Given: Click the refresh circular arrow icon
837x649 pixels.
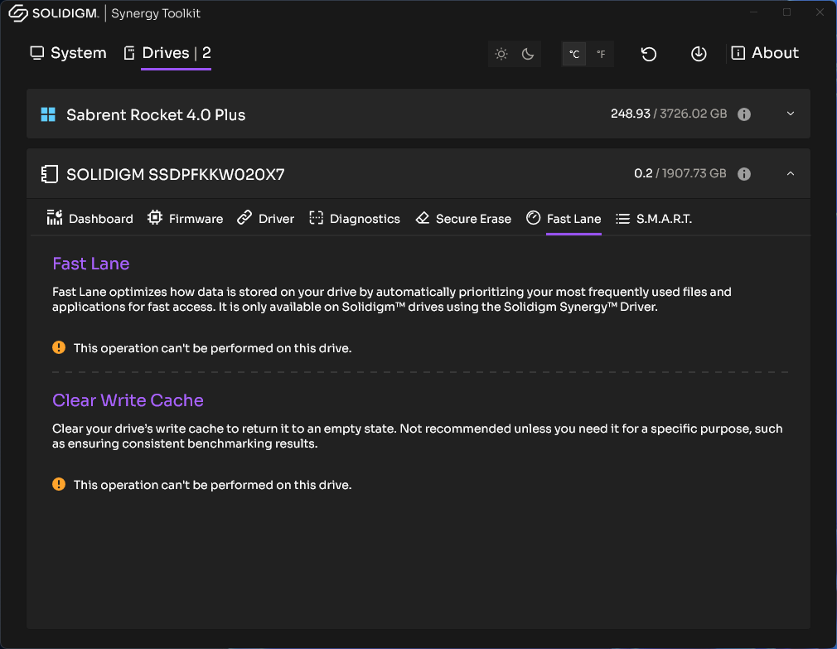Looking at the screenshot, I should (649, 54).
